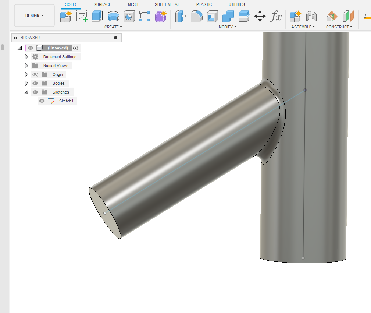Show the Origin folder
371x313 pixels.
pyautogui.click(x=35, y=74)
